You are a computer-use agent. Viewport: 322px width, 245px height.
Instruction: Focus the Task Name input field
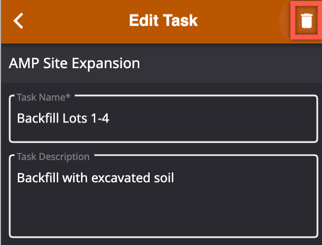163,119
